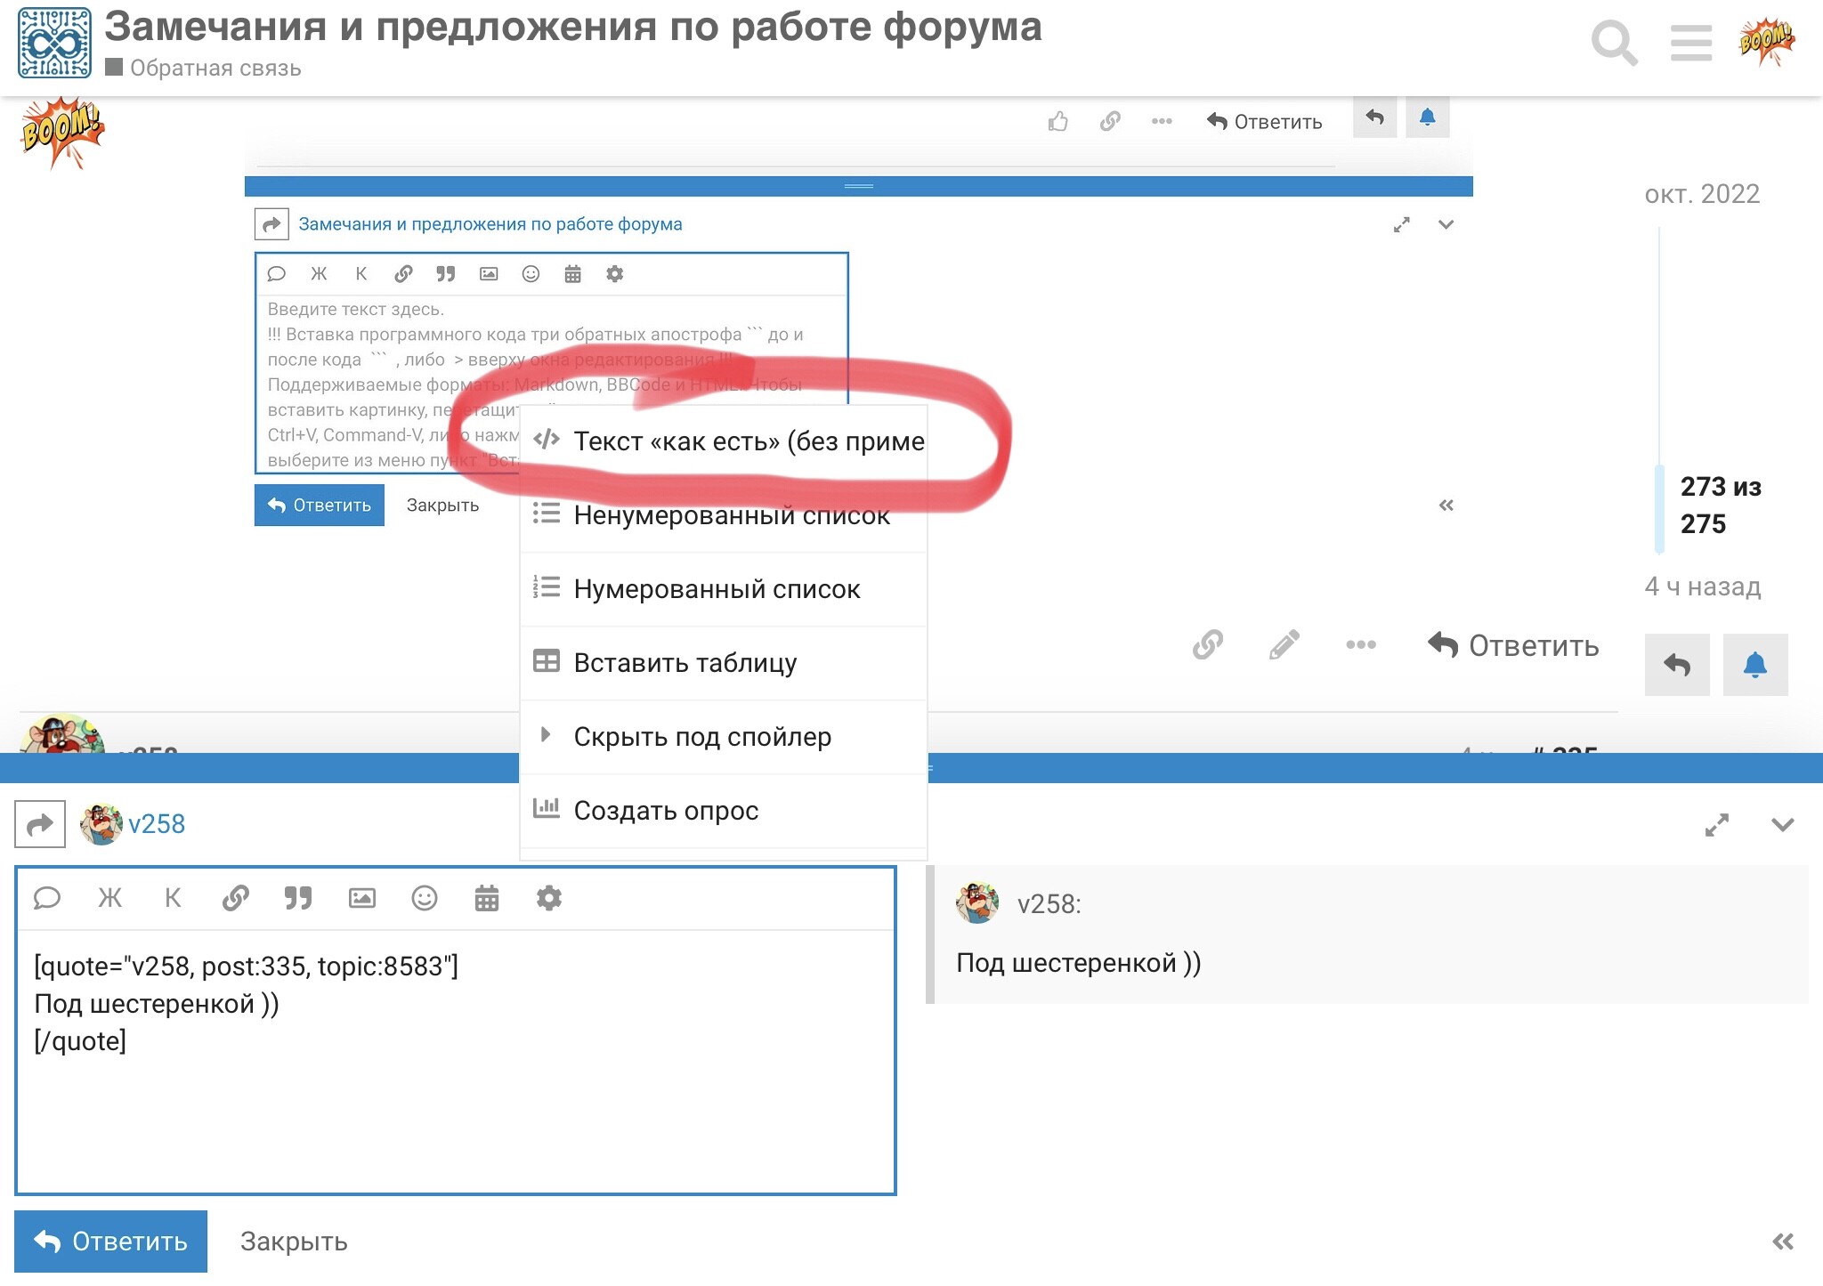1823x1286 pixels.
Task: Click the large timeline reply arrow button
Action: point(1677,665)
